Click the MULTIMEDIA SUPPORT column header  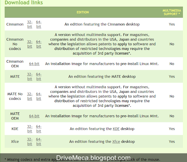click(172, 12)
